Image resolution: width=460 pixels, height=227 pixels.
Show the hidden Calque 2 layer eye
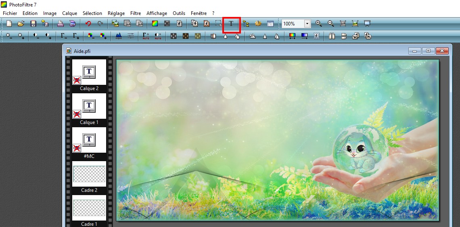[77, 80]
